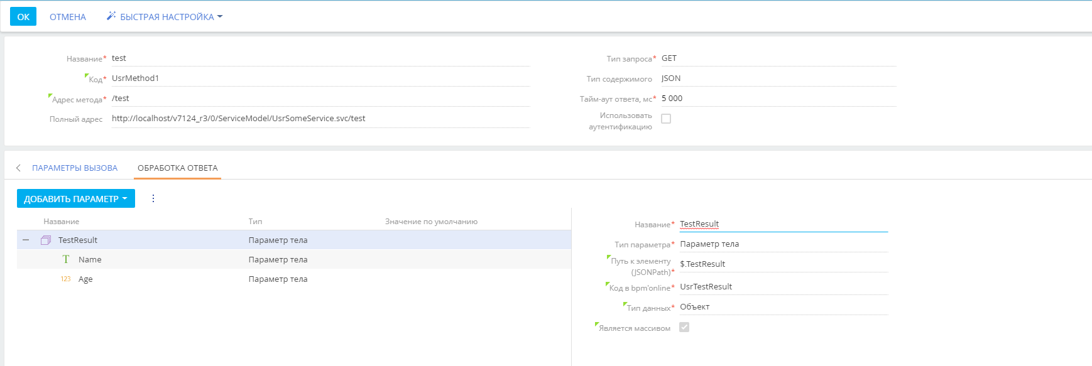The width and height of the screenshot is (1092, 366).
Task: Click the number type icon beside Age
Action: [66, 279]
